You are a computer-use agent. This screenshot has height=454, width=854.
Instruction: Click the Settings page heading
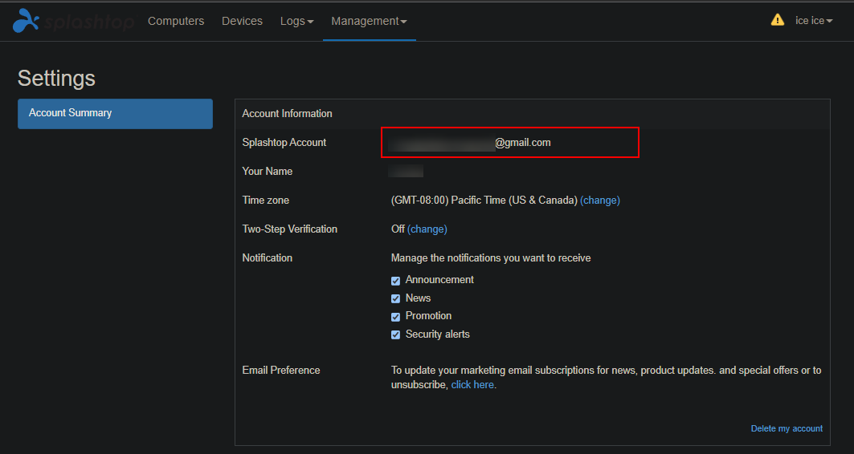pyautogui.click(x=57, y=79)
